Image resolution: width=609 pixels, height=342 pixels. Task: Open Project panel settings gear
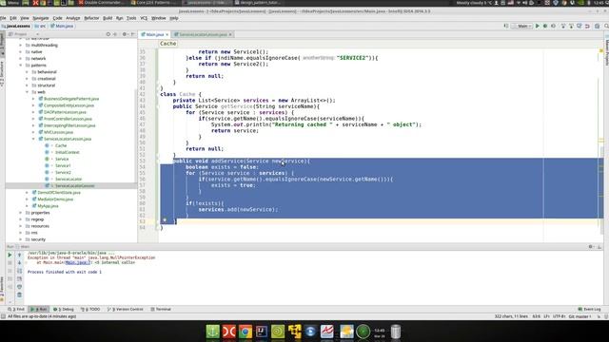point(125,34)
